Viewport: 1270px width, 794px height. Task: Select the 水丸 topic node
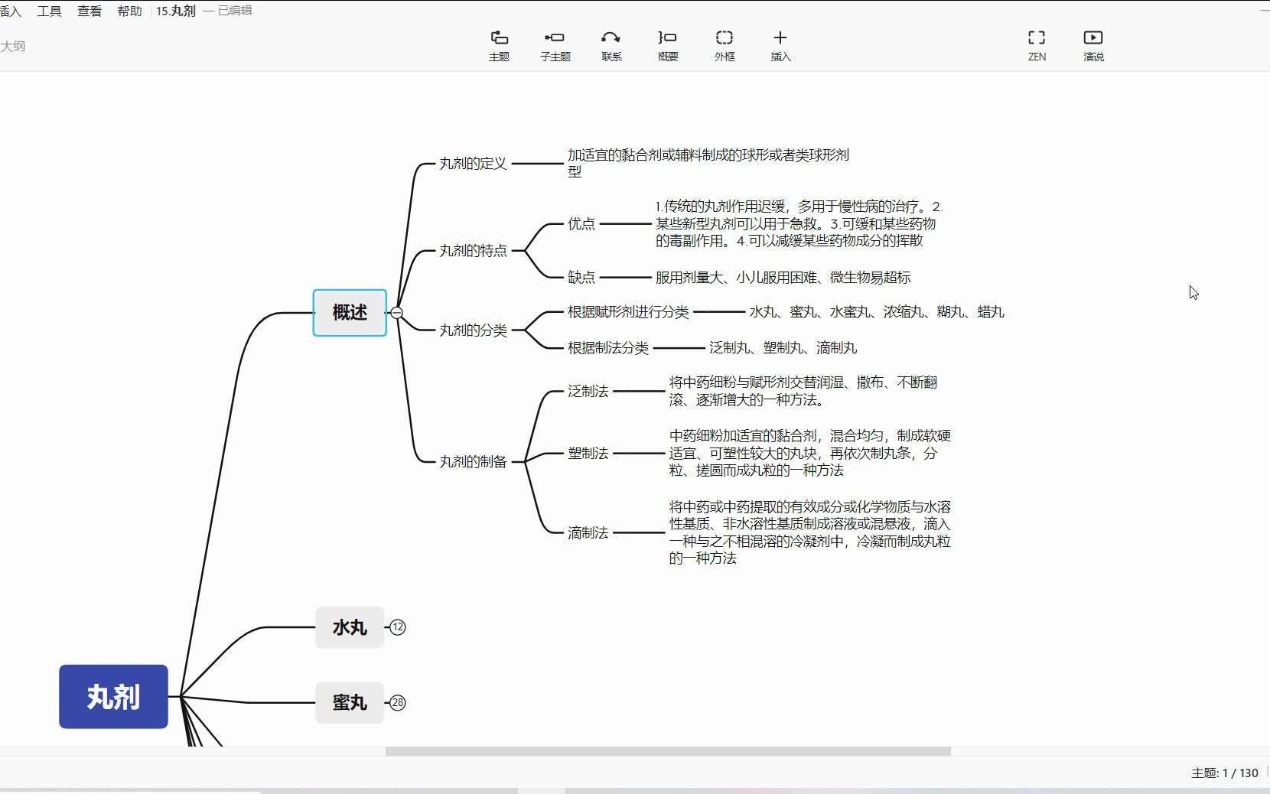pyautogui.click(x=350, y=627)
